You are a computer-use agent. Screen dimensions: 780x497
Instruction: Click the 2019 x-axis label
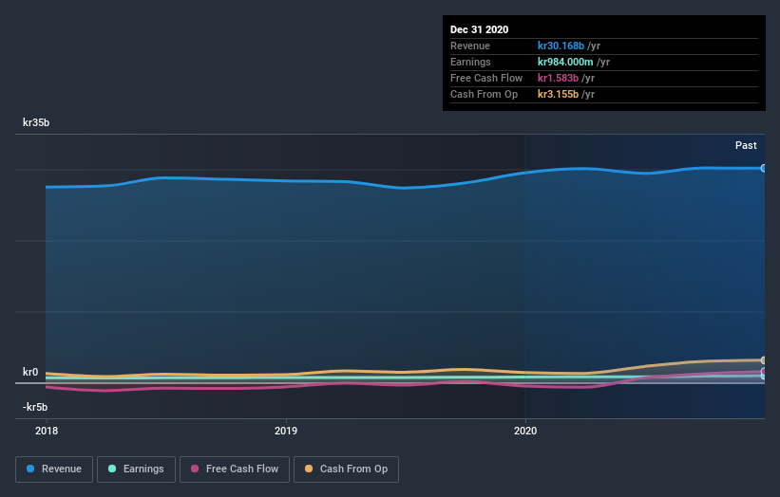click(286, 431)
